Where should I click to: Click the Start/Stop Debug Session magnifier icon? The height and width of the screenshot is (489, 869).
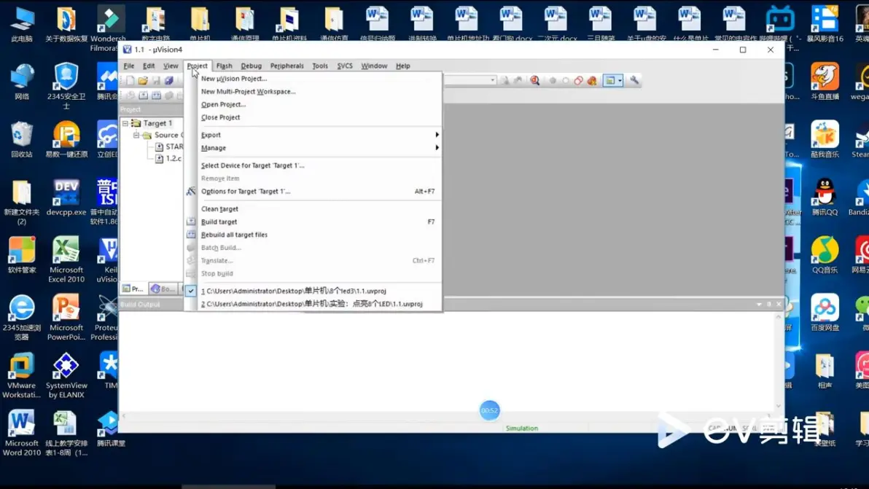coord(535,81)
